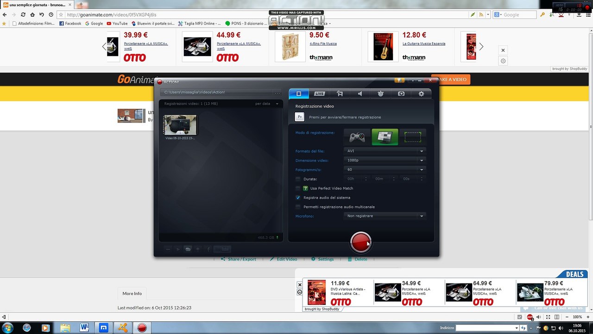Click previous arrow in top ad carousel

coord(104,46)
